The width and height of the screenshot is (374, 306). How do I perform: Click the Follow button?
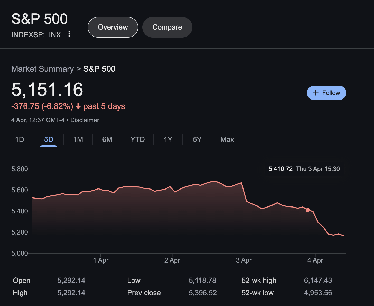point(326,93)
